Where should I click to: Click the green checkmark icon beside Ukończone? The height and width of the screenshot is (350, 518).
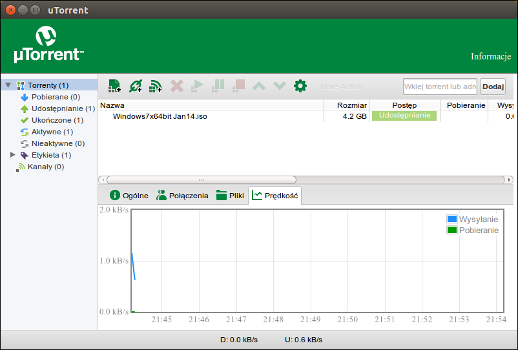25,120
